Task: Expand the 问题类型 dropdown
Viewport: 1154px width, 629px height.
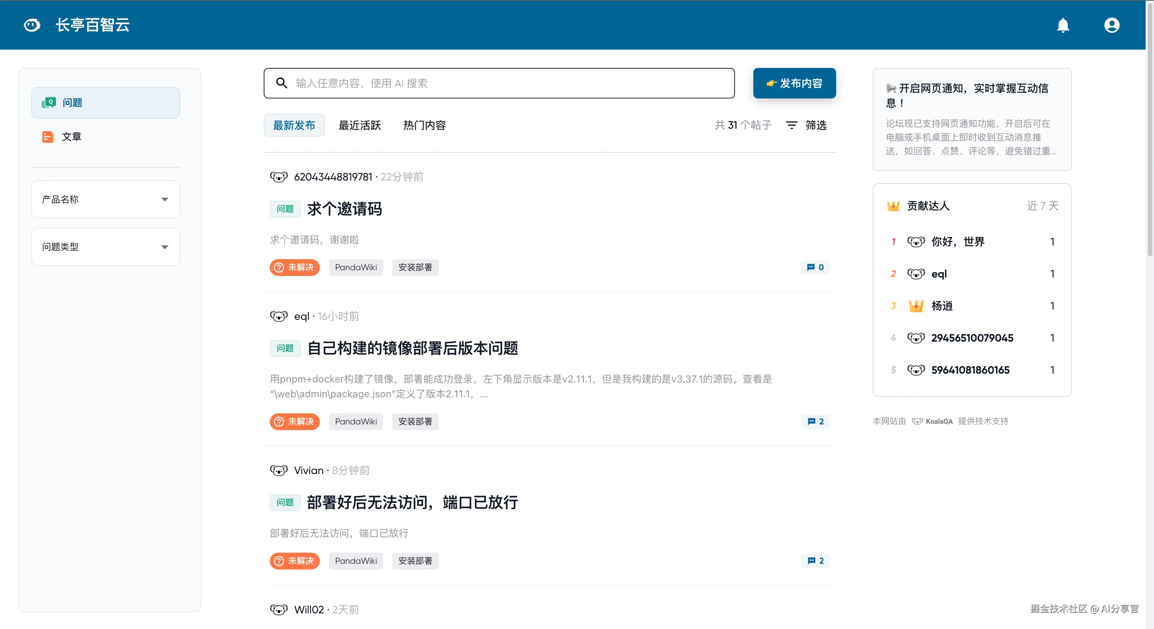Action: click(105, 247)
